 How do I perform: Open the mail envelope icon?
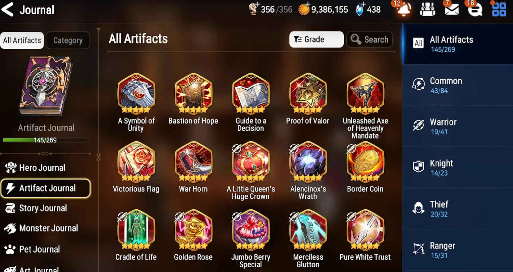point(452,9)
